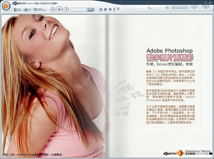Click the pink title 数字照片更精彩

(x=170, y=58)
